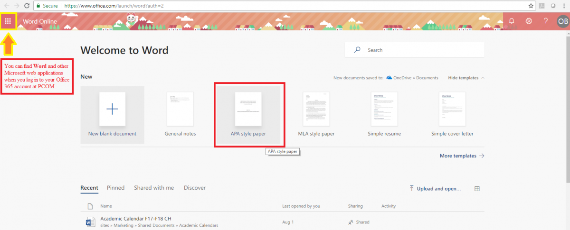Open the notifications bell
Screen dimensions: 570x230
point(512,21)
